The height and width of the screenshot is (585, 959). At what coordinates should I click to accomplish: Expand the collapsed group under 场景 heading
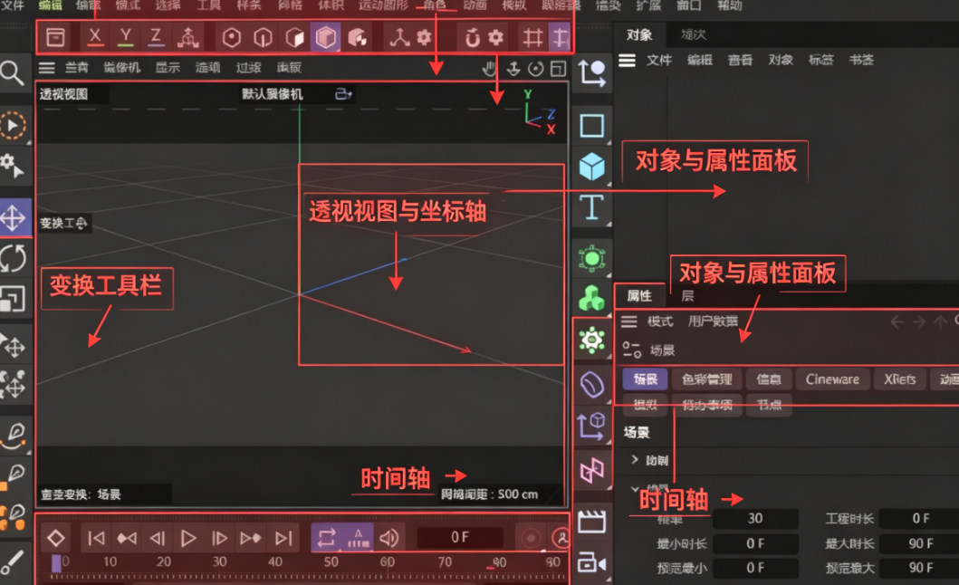point(635,459)
